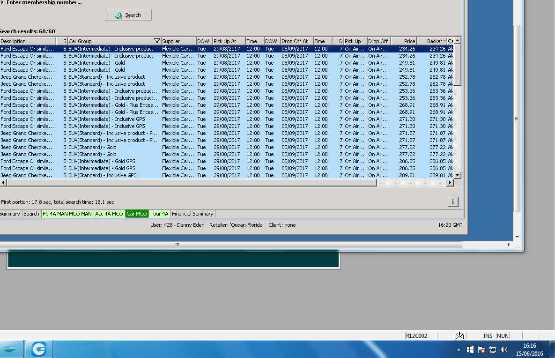
Task: Select the 'SUV(Standard) - Inclusive GPS' cell
Action: tap(114, 175)
